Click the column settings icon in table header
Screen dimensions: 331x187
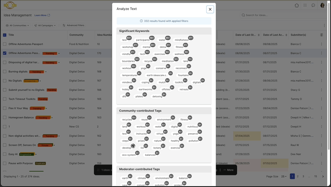(x=321, y=35)
